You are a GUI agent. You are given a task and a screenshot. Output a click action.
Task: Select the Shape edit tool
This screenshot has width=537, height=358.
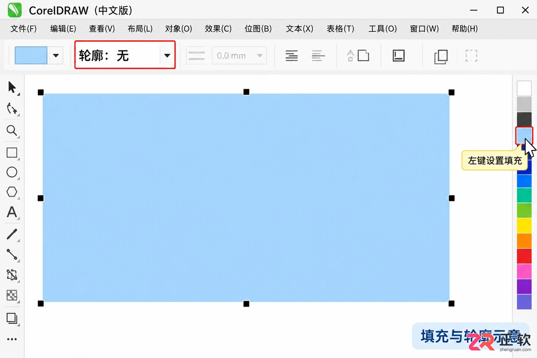click(12, 109)
